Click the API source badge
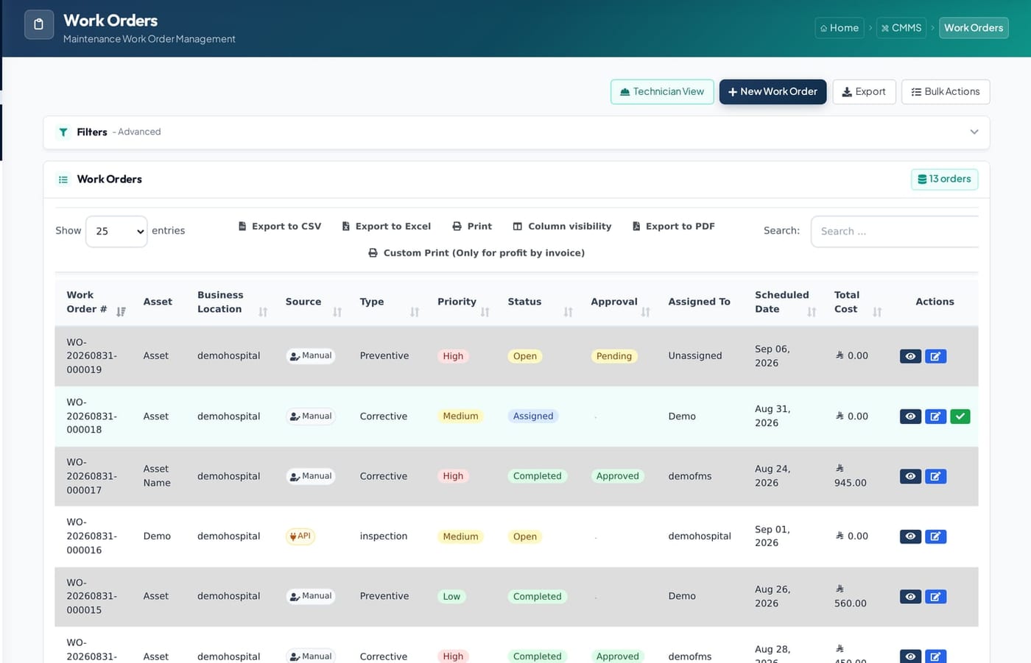 [x=300, y=536]
